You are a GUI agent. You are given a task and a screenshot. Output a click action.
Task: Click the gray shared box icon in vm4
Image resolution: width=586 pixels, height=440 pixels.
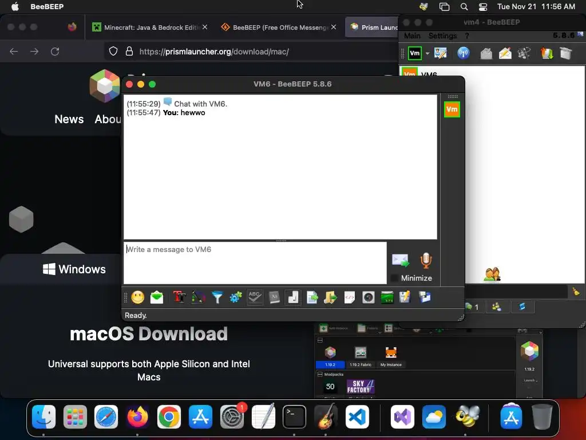pos(566,53)
